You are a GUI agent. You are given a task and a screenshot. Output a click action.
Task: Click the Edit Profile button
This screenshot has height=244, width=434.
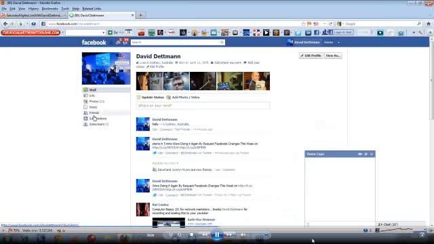pos(311,56)
